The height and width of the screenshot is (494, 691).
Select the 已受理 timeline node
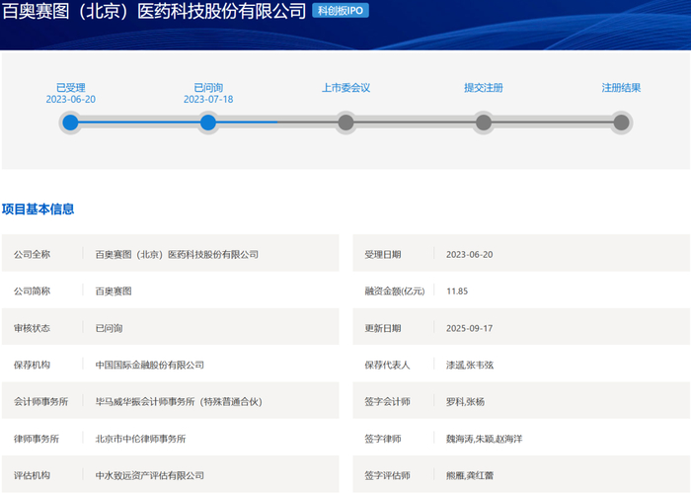70,123
